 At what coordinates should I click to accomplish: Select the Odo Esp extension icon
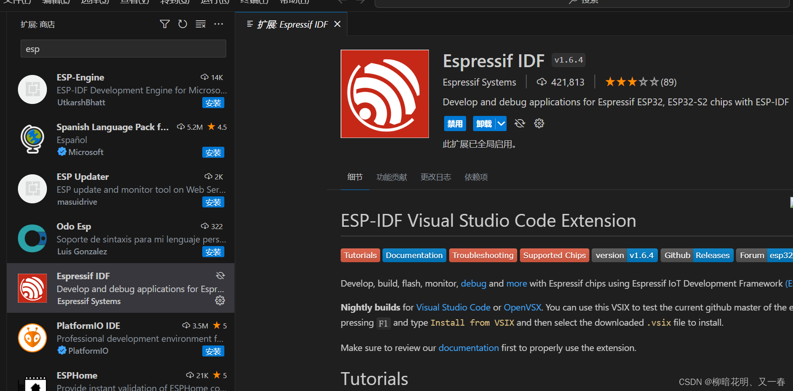pos(32,238)
